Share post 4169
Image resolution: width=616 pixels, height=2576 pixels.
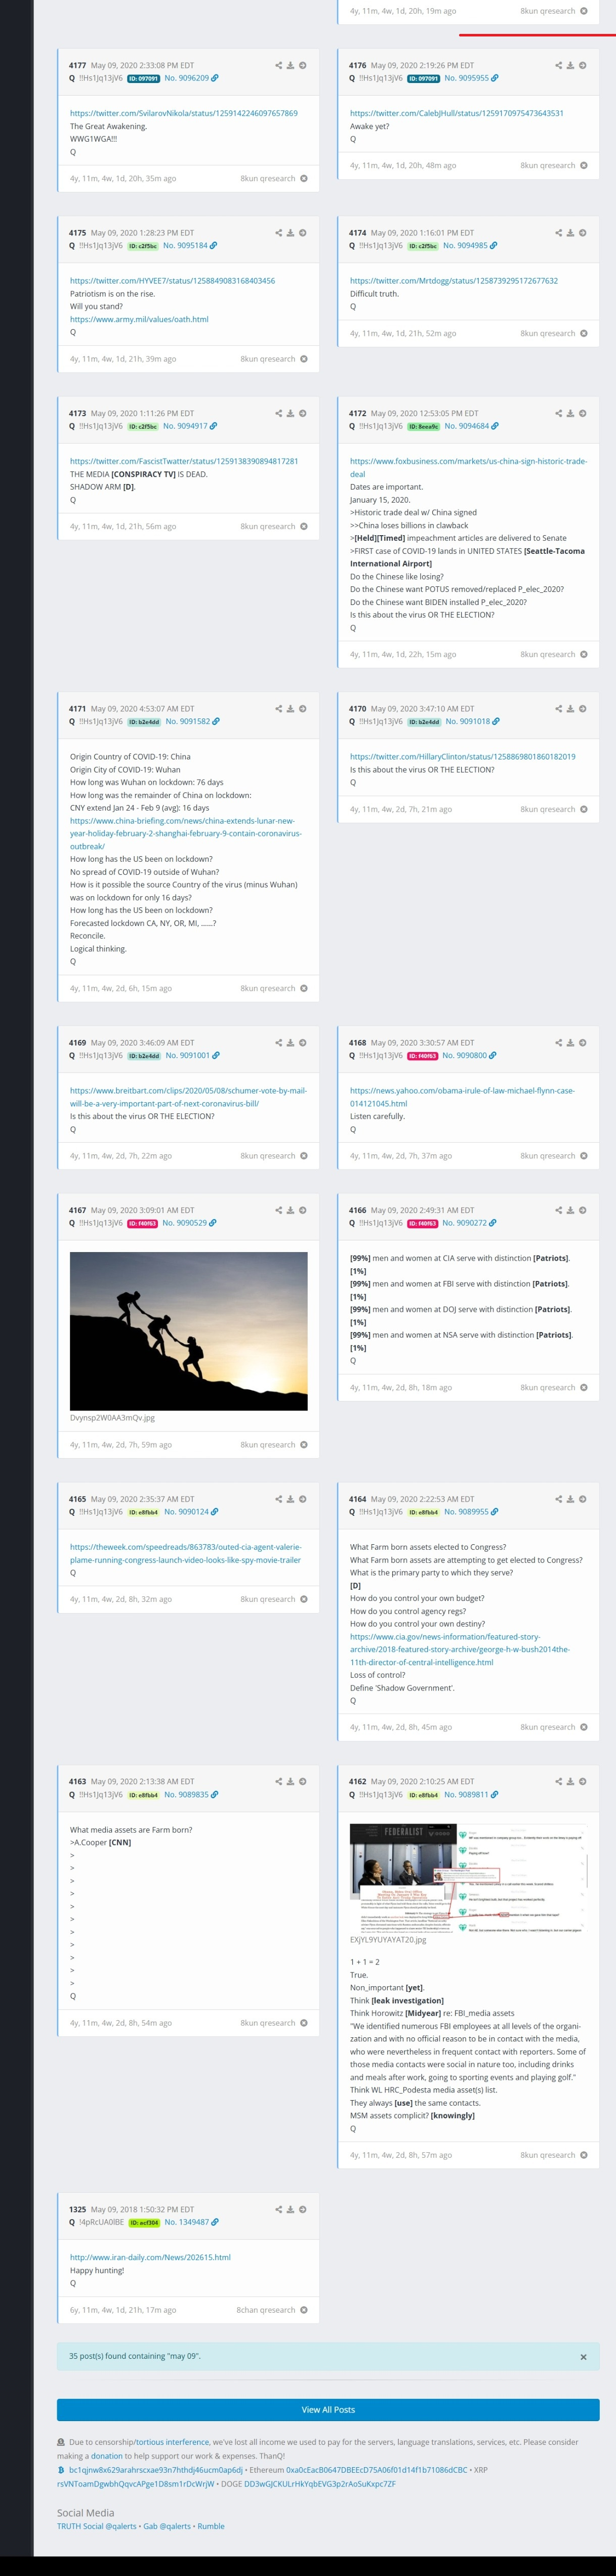tap(279, 1043)
